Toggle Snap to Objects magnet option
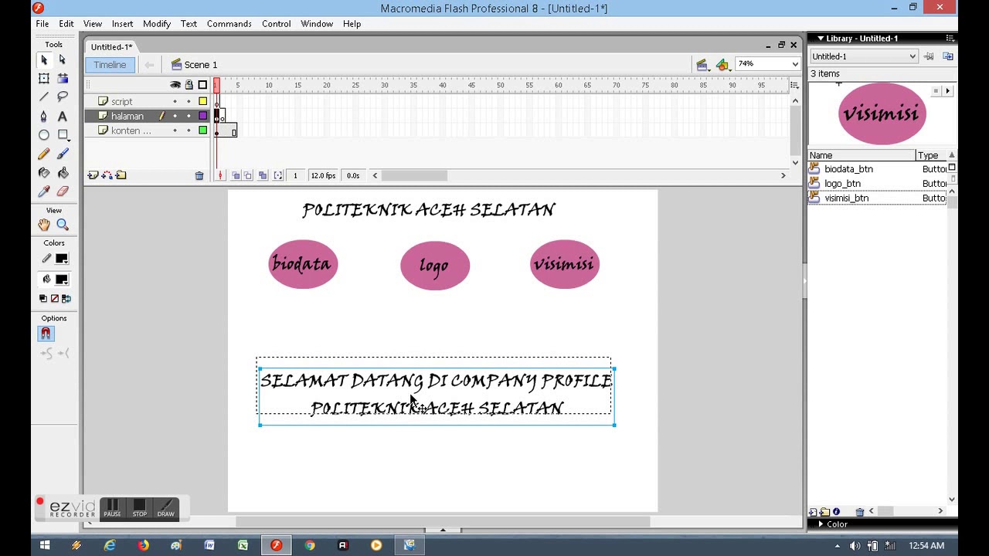 point(46,334)
